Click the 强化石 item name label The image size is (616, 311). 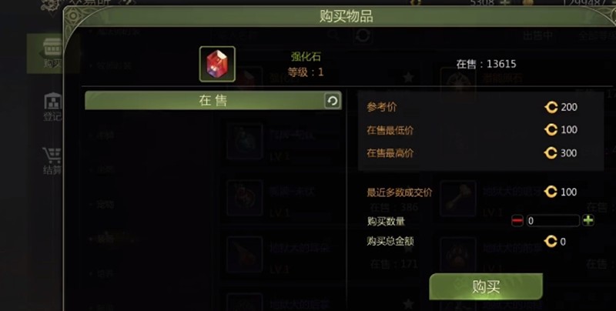[306, 56]
